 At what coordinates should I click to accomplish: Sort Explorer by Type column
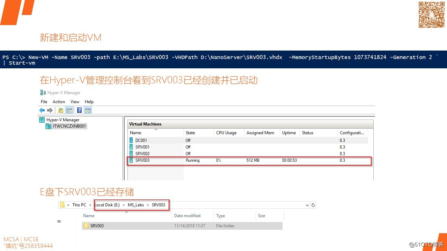235,216
